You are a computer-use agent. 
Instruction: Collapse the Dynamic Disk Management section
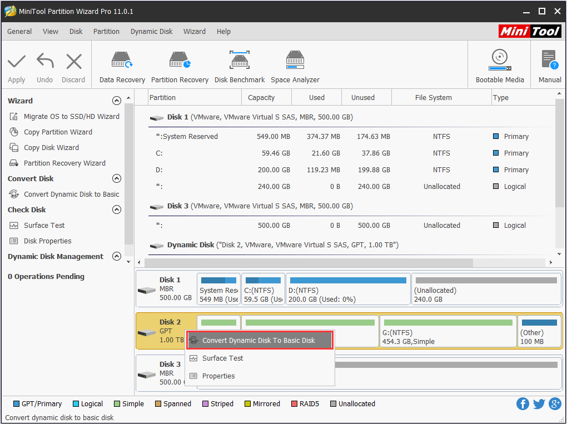coord(116,256)
